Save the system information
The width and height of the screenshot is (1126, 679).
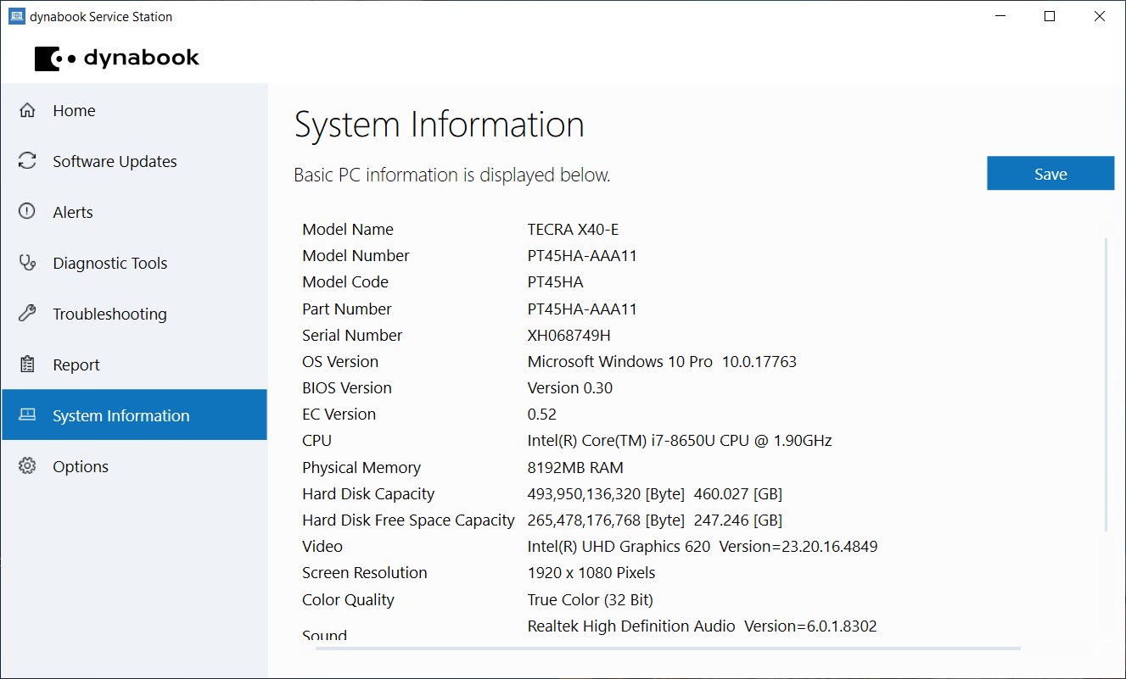[x=1050, y=174]
